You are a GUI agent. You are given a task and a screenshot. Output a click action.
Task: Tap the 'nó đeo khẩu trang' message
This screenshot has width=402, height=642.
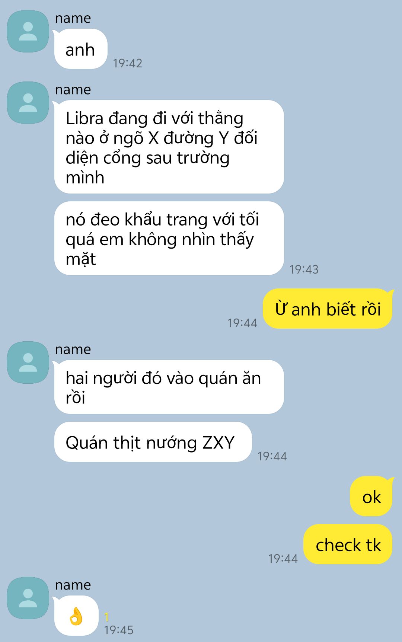pos(169,239)
